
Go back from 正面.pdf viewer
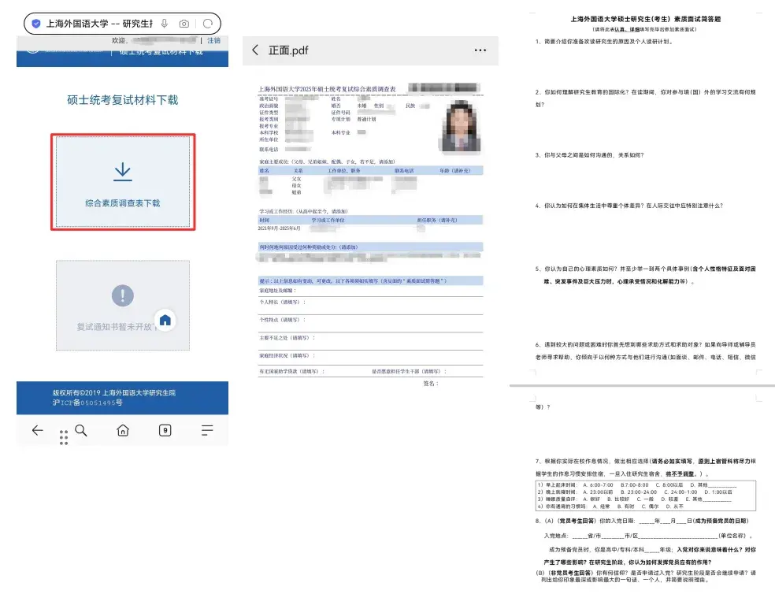[x=255, y=50]
